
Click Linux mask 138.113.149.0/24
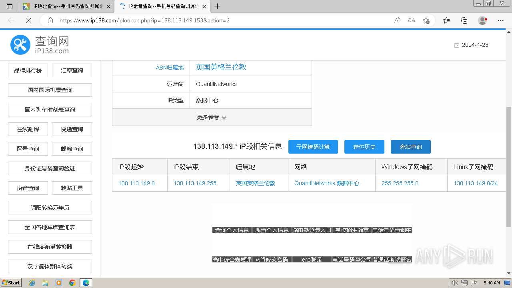(x=476, y=183)
